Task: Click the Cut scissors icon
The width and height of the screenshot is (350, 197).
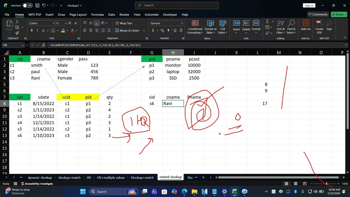Action: coord(17,22)
